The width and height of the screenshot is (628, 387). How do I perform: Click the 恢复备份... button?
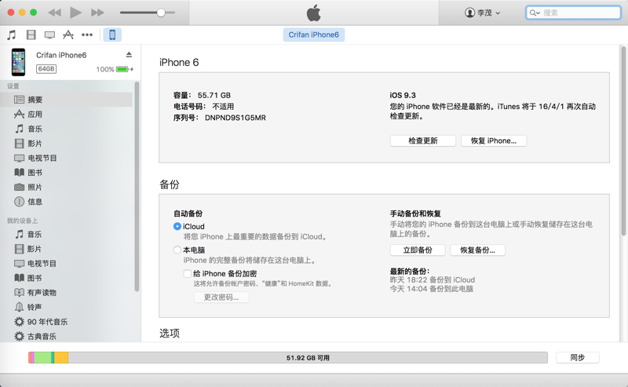point(477,250)
